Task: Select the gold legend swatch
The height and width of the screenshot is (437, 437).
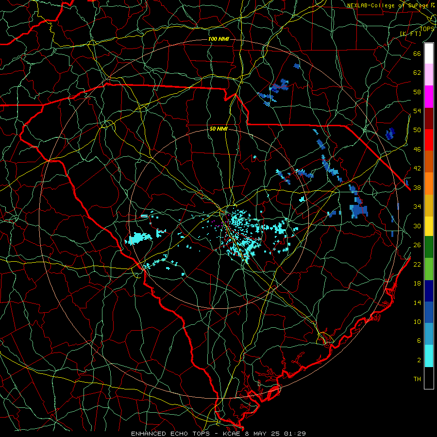Action: pos(429,205)
